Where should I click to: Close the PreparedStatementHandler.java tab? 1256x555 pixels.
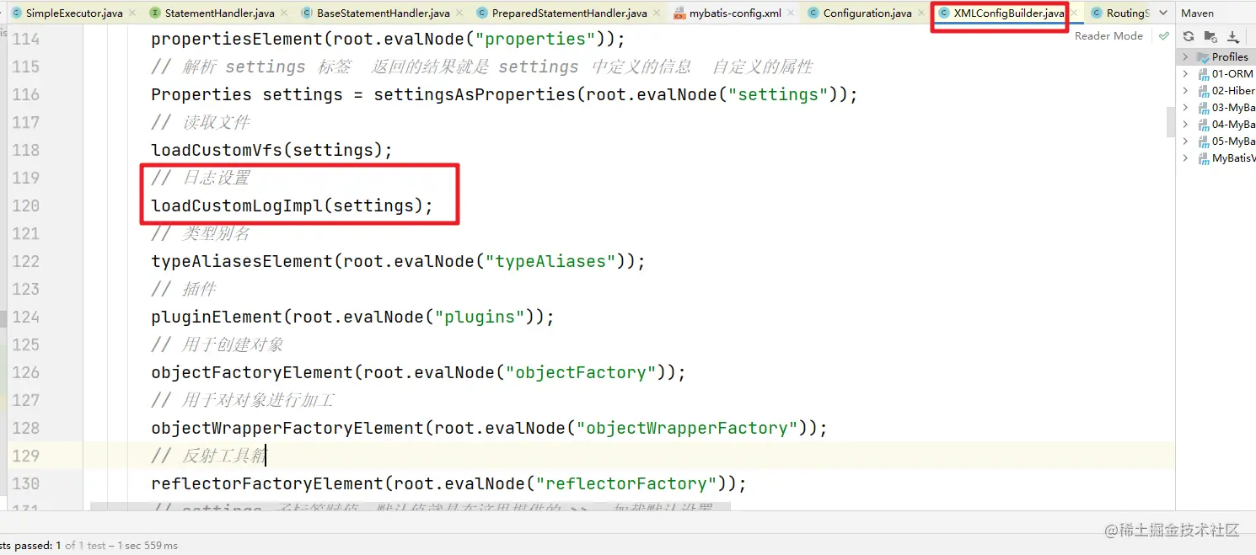(656, 13)
